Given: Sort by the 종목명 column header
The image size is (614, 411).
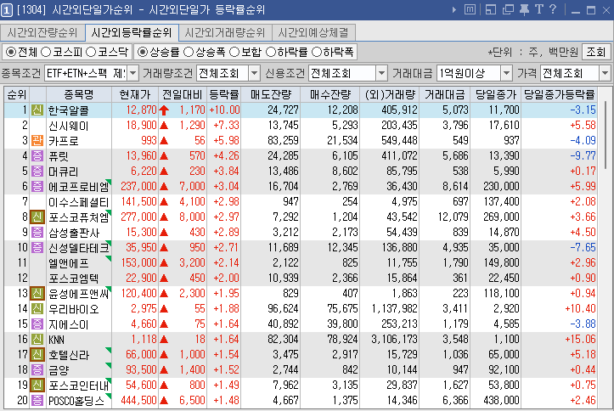Looking at the screenshot, I should (79, 94).
